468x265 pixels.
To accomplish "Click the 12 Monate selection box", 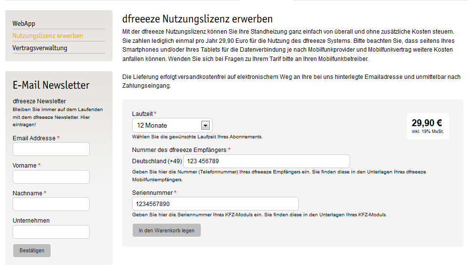I will pos(172,126).
